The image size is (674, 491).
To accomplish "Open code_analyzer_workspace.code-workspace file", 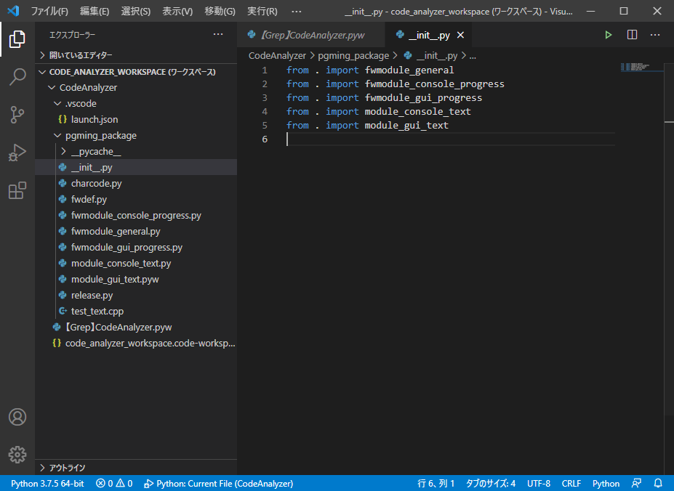I will point(136,344).
